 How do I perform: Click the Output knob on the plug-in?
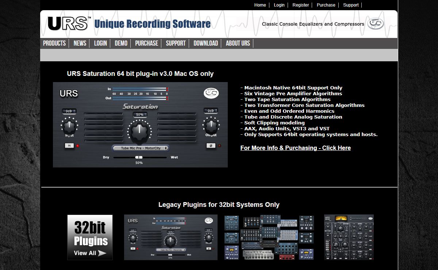211,126
